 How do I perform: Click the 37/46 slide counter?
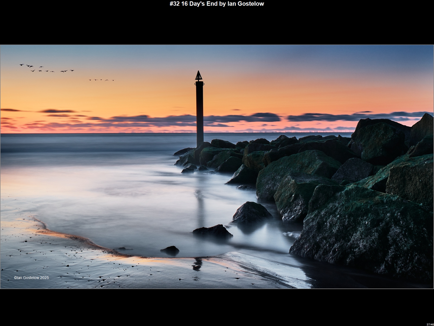click(x=430, y=324)
